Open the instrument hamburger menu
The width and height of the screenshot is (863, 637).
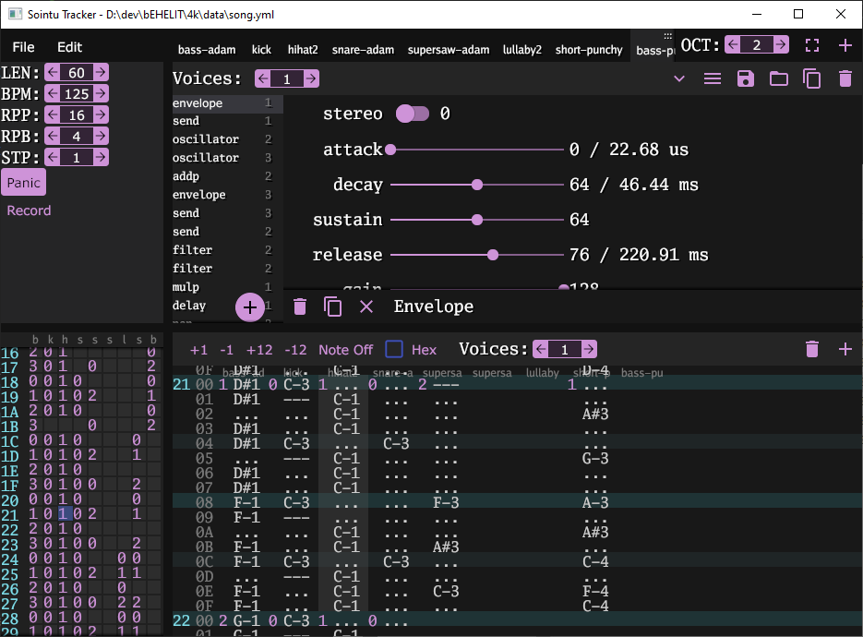click(x=713, y=79)
